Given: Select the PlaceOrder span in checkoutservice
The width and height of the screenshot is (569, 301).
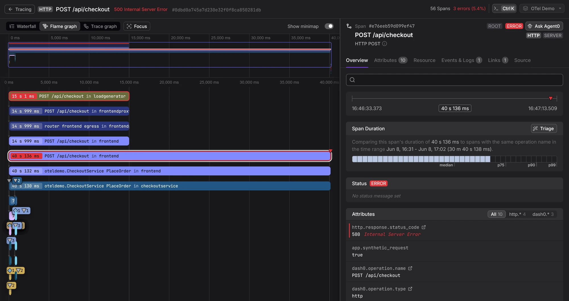Looking at the screenshot, I should click(x=170, y=186).
